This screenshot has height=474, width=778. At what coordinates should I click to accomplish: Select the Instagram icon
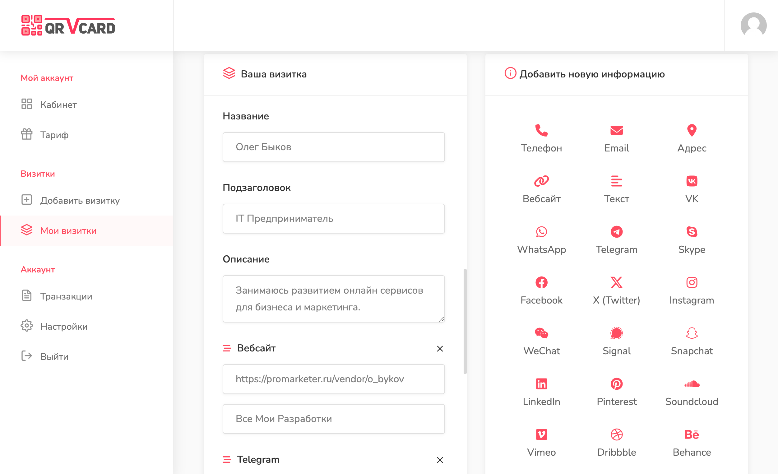click(692, 282)
